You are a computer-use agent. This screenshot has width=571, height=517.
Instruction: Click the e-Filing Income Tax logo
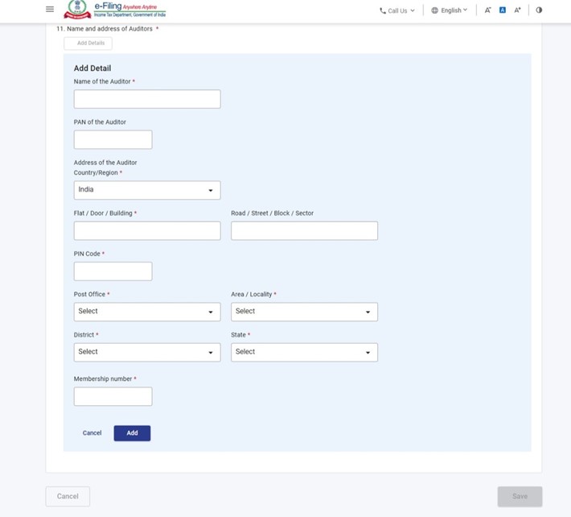tap(115, 10)
